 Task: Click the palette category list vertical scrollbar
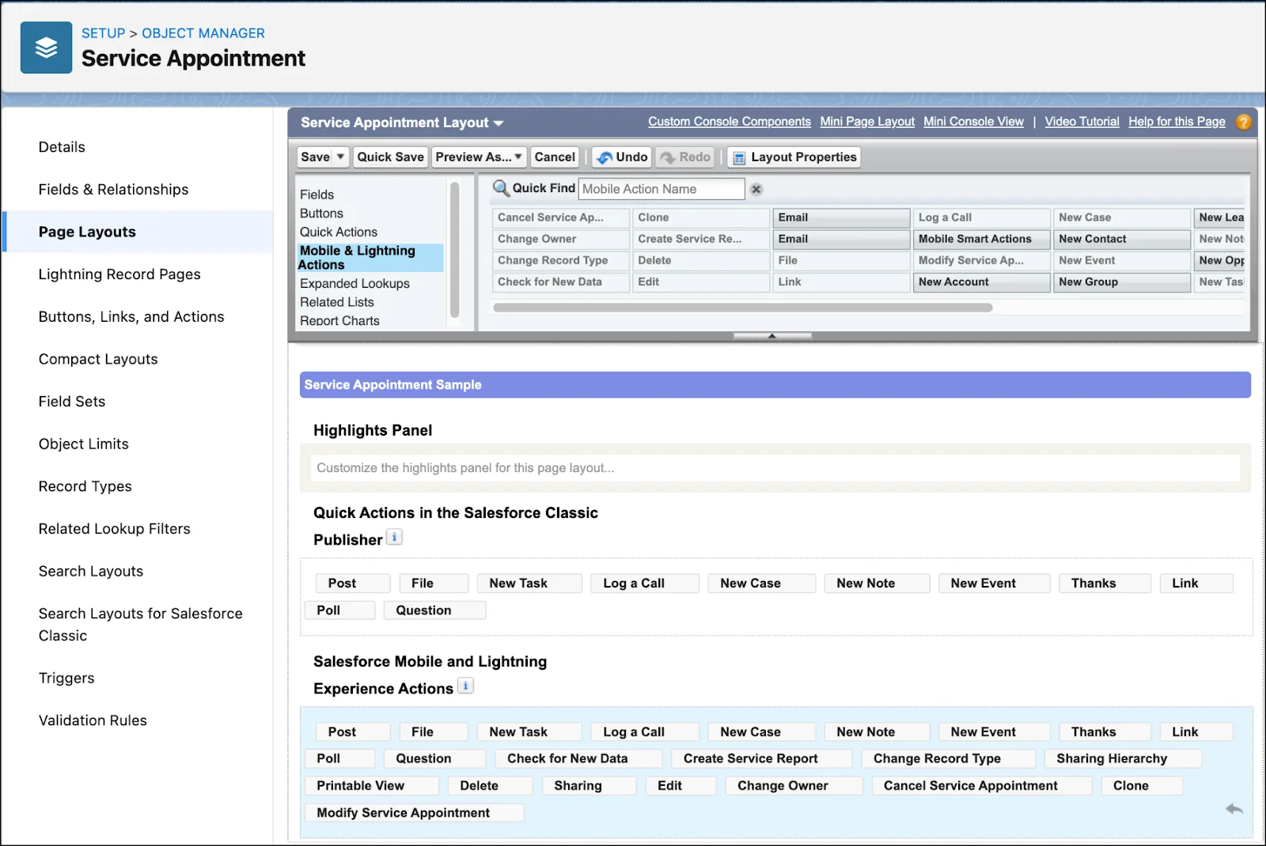[455, 249]
